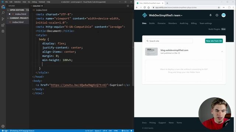
Task: Open editor More Actions ellipsis menu
Action: click(132, 6)
